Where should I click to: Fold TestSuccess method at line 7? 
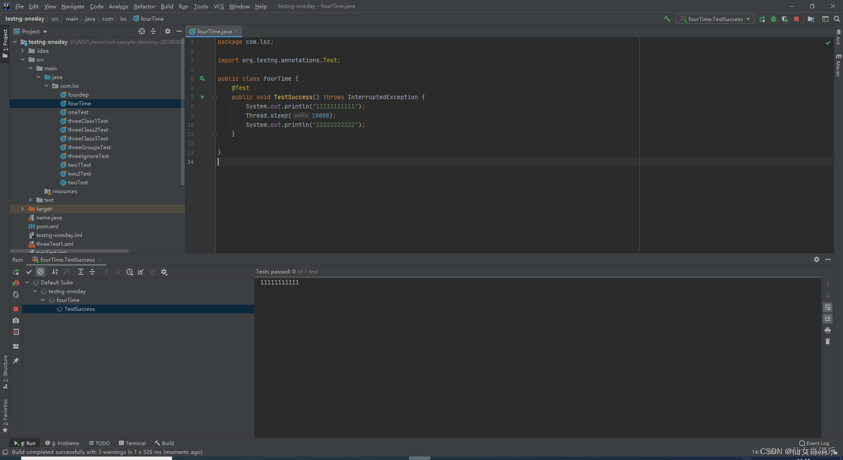click(215, 97)
